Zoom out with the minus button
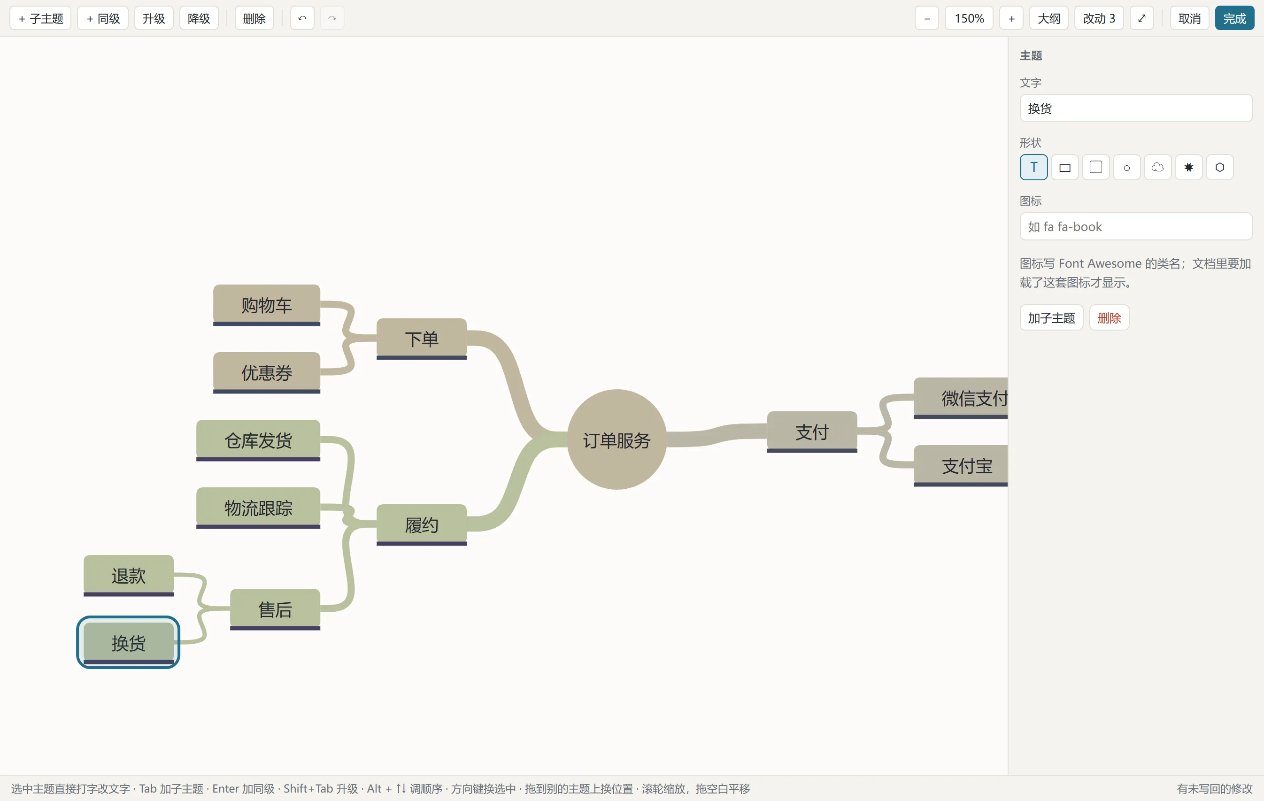1264x801 pixels. point(927,18)
